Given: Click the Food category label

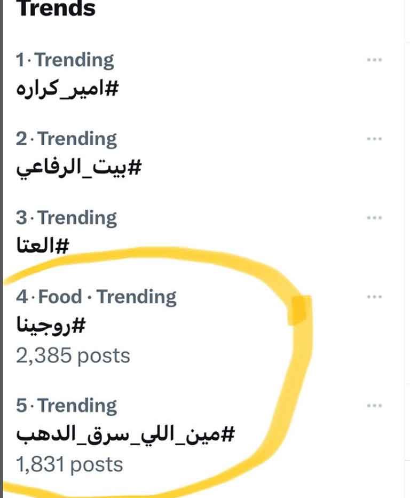Looking at the screenshot, I should [61, 297].
